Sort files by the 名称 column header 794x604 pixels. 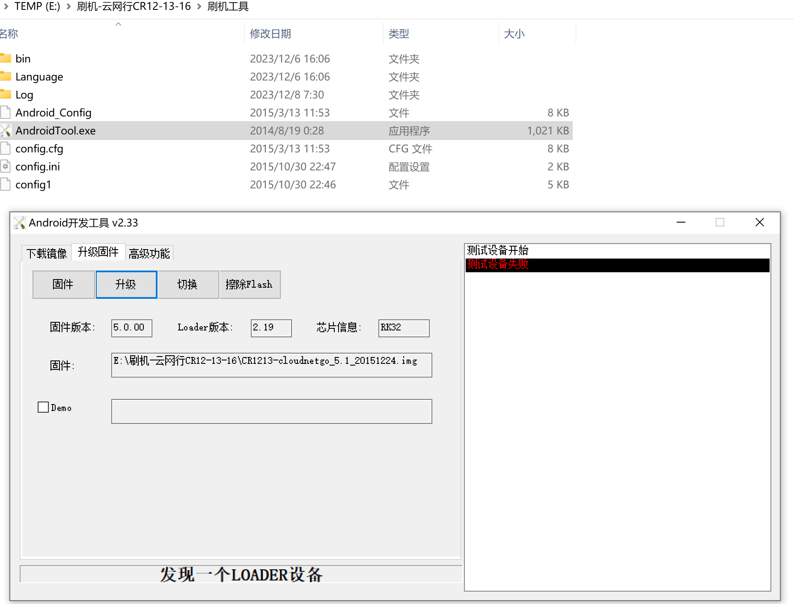tap(9, 33)
